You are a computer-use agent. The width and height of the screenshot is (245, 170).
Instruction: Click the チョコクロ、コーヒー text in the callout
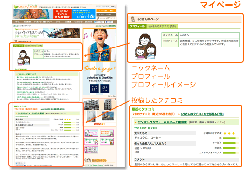147,138
